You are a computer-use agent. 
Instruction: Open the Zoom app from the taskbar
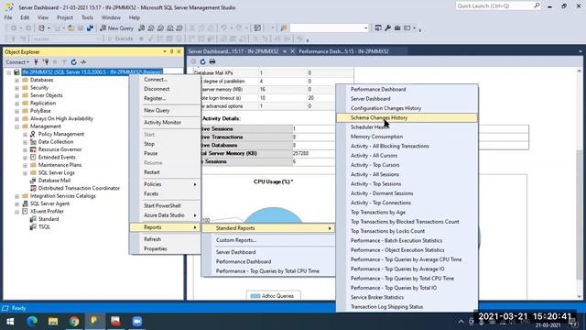(x=136, y=321)
